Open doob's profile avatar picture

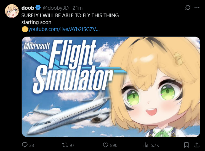12,11
